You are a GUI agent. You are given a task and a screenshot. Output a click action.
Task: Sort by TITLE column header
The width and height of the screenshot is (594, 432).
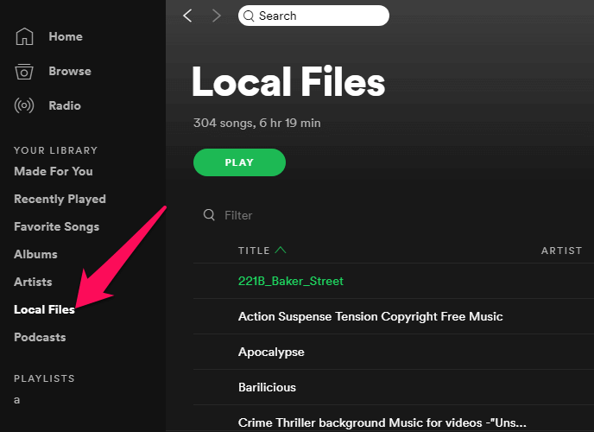point(254,251)
